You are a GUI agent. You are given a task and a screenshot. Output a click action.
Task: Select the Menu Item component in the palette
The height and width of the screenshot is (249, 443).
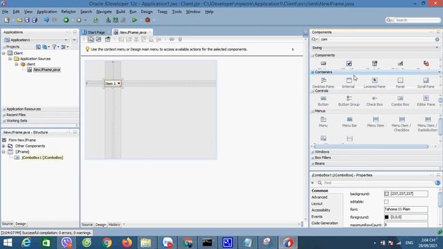click(x=375, y=122)
